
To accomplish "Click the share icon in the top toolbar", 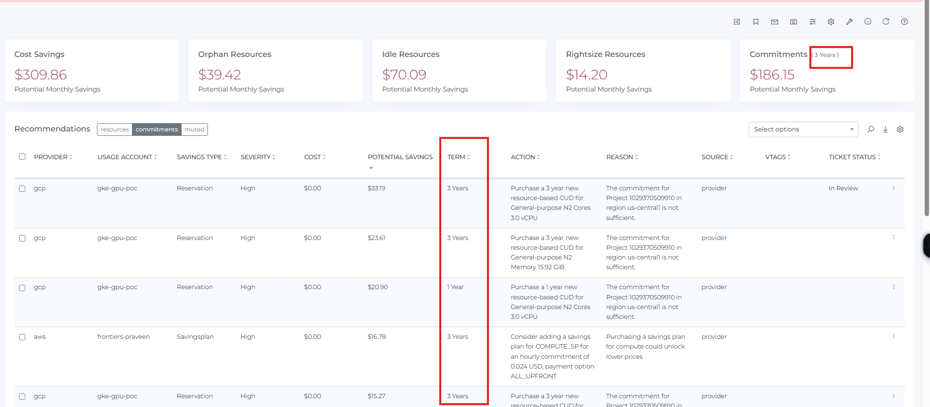I will point(737,21).
